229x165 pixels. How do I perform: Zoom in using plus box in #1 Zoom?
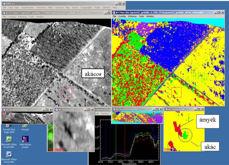[59, 150]
